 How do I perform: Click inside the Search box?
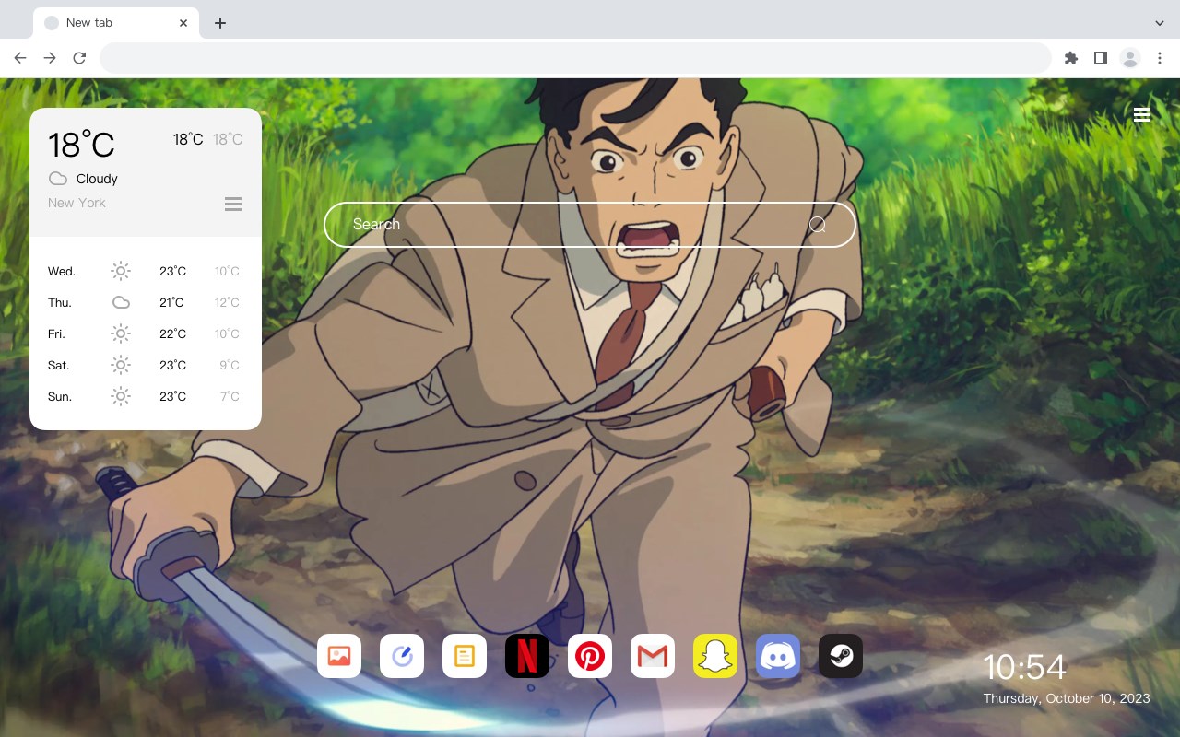590,225
